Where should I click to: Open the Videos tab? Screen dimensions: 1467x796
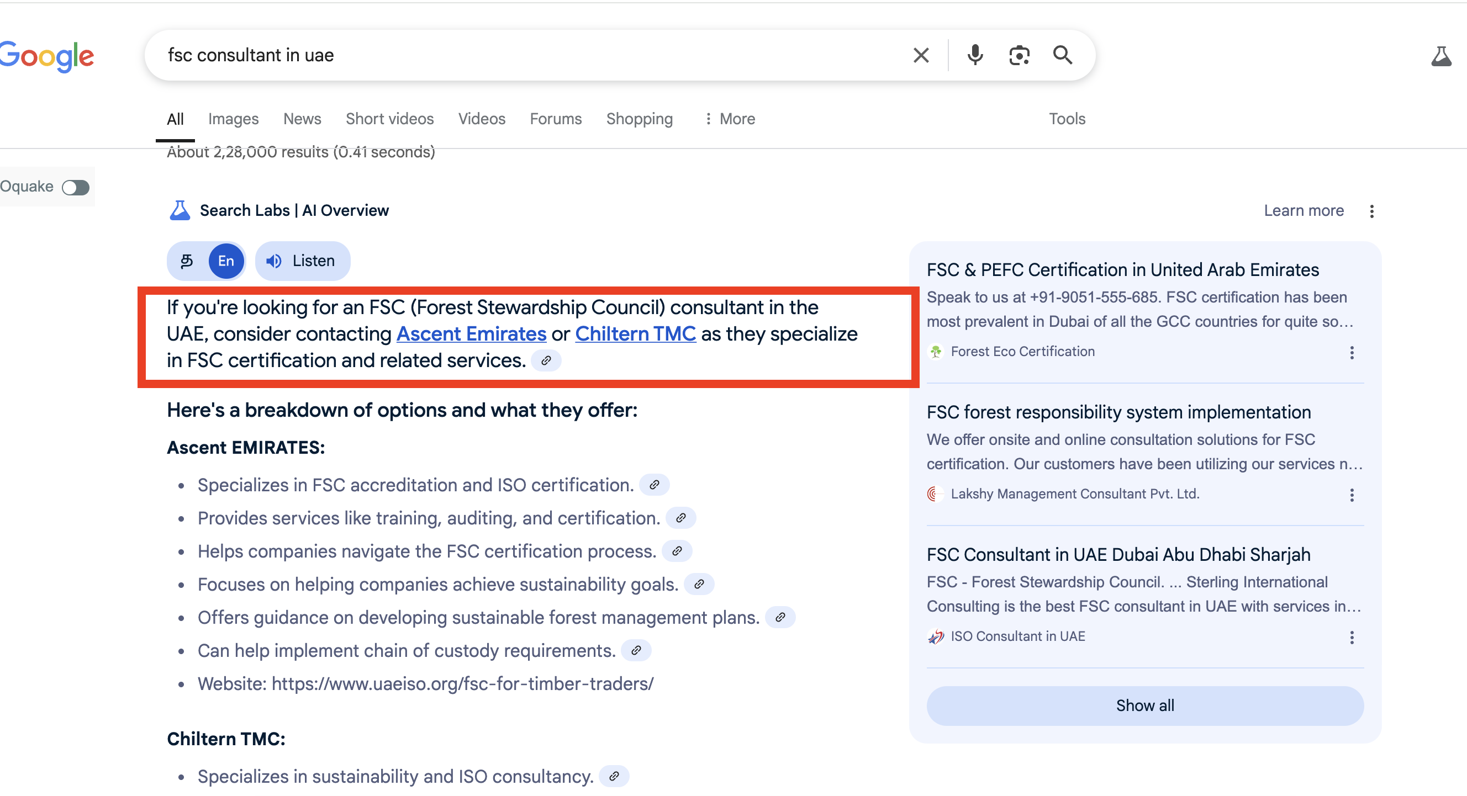[x=482, y=119]
